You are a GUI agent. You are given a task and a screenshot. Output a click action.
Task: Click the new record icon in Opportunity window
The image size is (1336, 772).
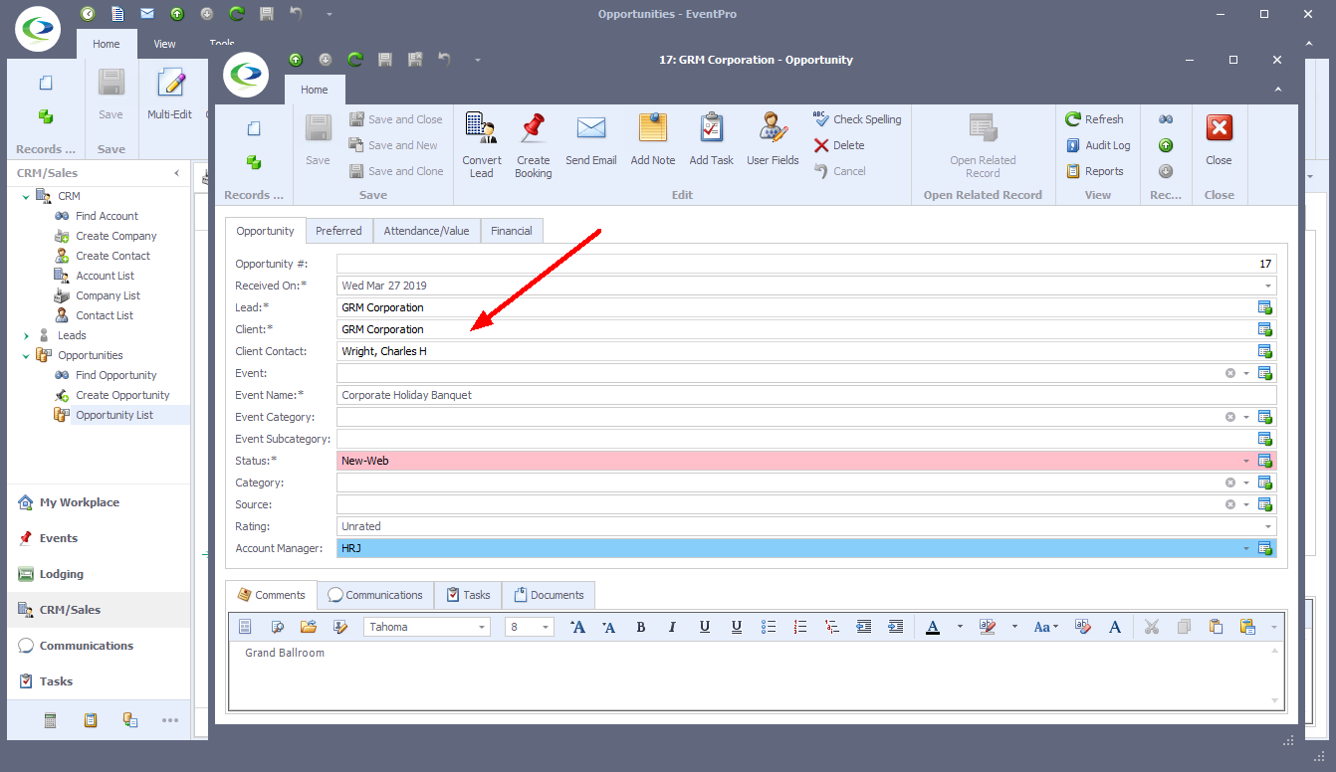pyautogui.click(x=254, y=128)
